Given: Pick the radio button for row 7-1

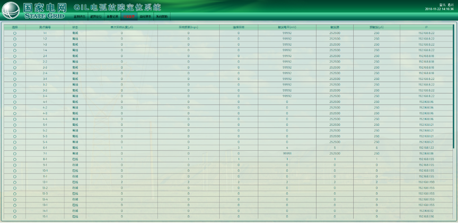Looking at the screenshot, I should tap(15, 154).
